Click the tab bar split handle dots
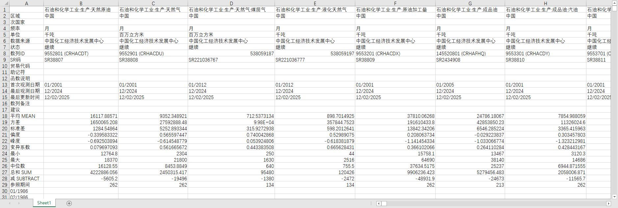Image resolution: width=618 pixels, height=208 pixels. (371, 203)
